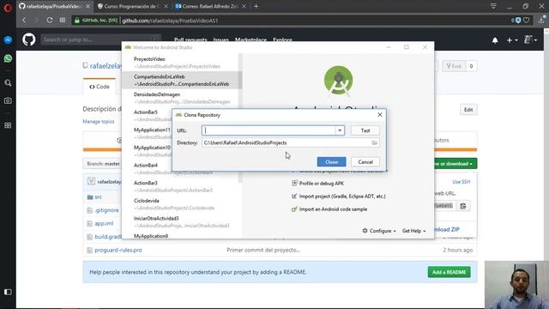Click the Use SSH link

[x=462, y=182]
